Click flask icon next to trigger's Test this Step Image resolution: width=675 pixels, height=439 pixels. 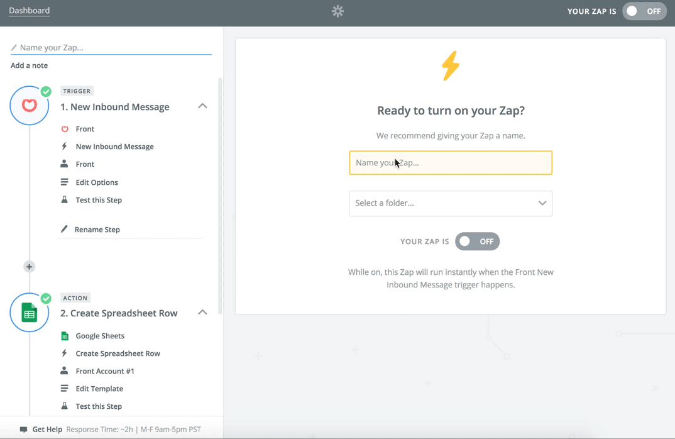coord(64,200)
